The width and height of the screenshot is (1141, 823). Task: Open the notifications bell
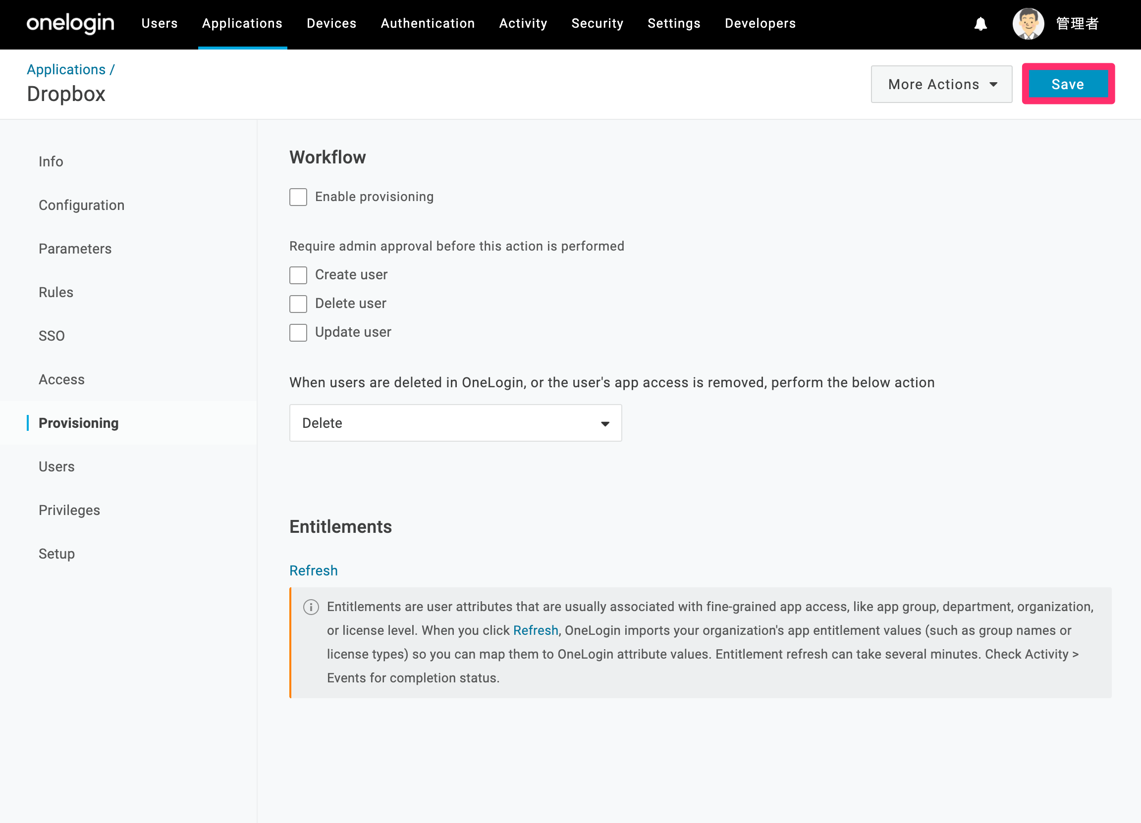click(980, 24)
